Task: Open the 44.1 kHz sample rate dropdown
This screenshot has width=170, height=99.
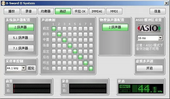Action: point(24,68)
